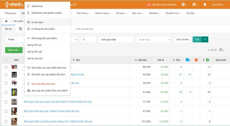This screenshot has height=126, width=230.
Task: Click the blue delivery truck column icon
Action: (x=188, y=60)
